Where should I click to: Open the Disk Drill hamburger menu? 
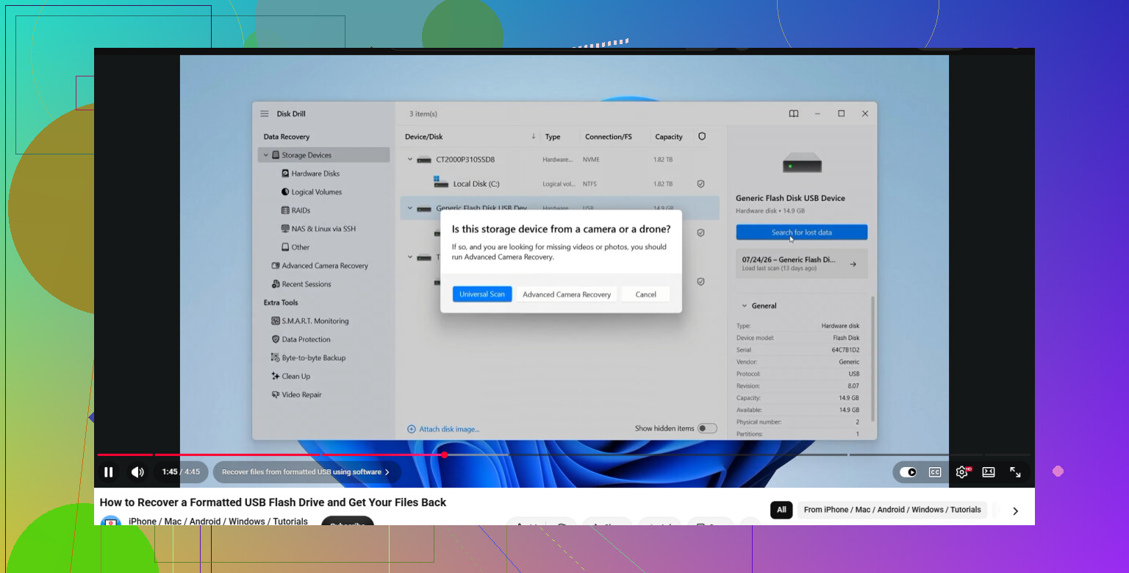point(265,114)
